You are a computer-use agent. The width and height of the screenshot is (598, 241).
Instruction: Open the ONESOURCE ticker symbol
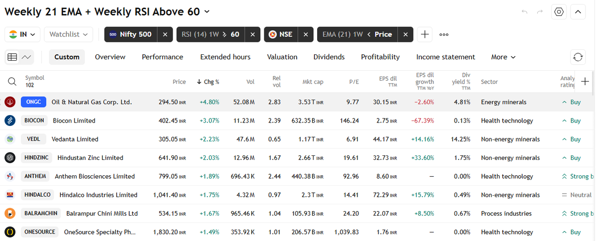40,232
